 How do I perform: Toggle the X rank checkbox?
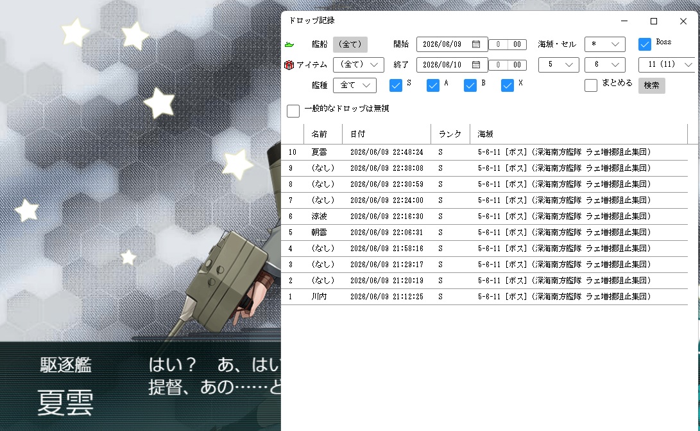pyautogui.click(x=507, y=85)
